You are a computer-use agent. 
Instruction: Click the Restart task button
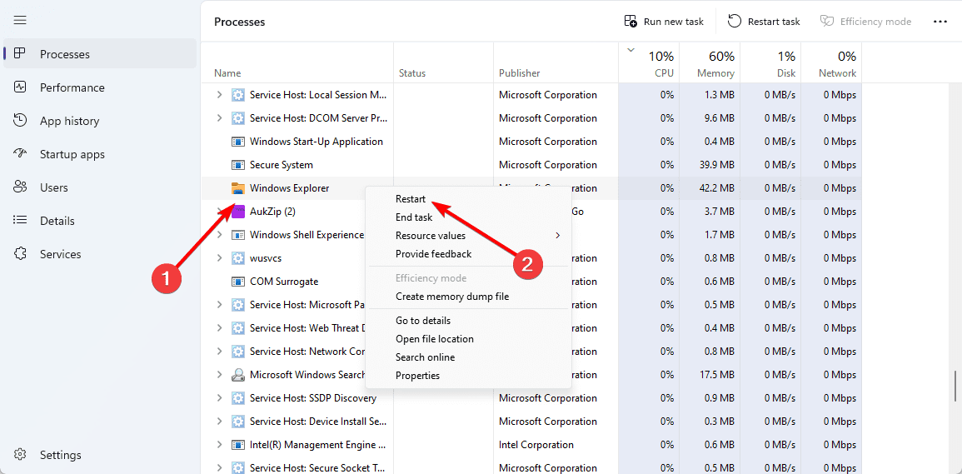(x=765, y=22)
